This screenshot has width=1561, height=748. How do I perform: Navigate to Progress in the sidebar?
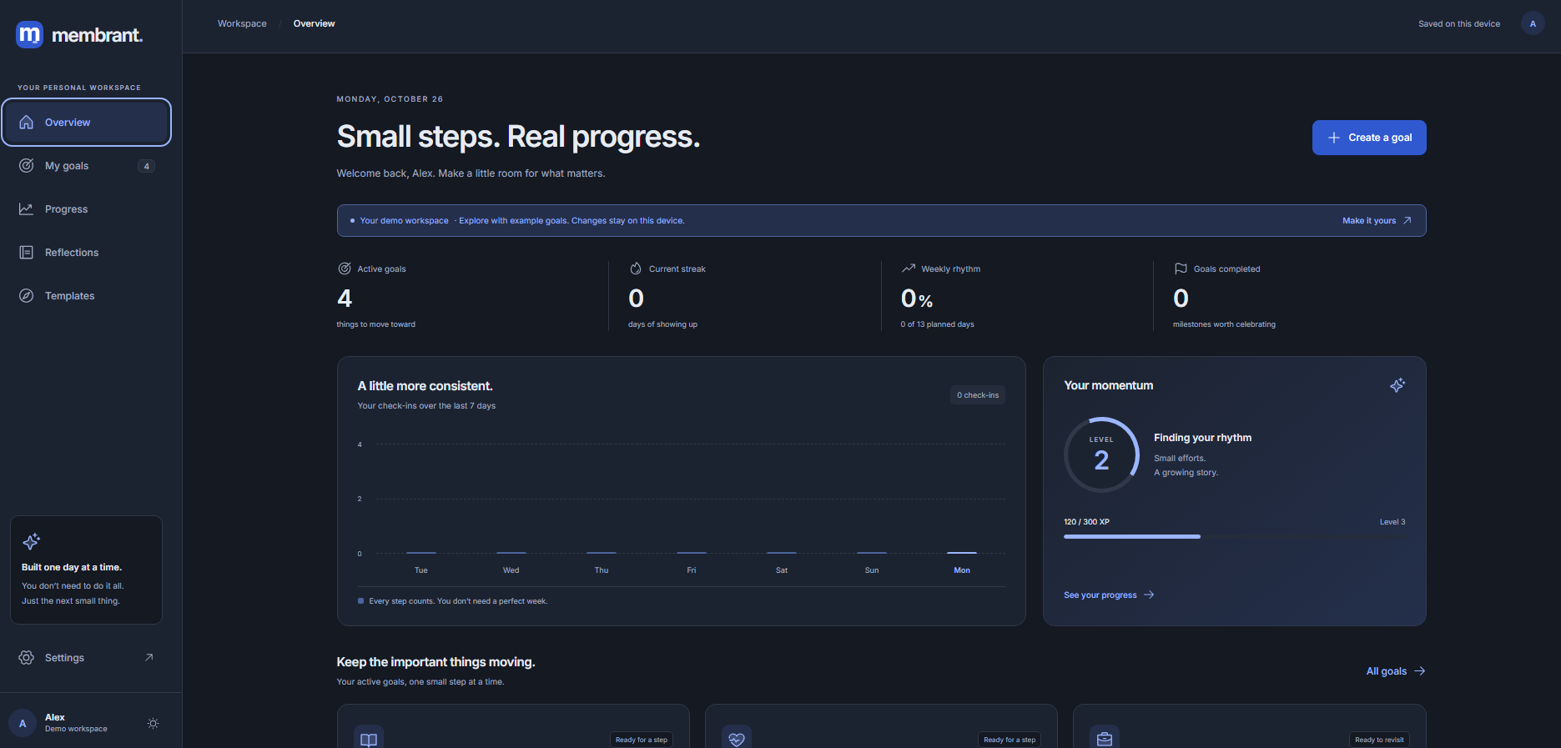(87, 209)
